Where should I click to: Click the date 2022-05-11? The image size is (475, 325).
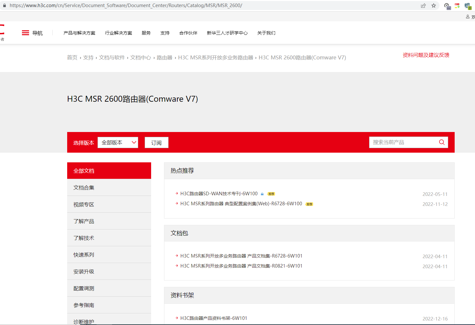[x=435, y=194]
